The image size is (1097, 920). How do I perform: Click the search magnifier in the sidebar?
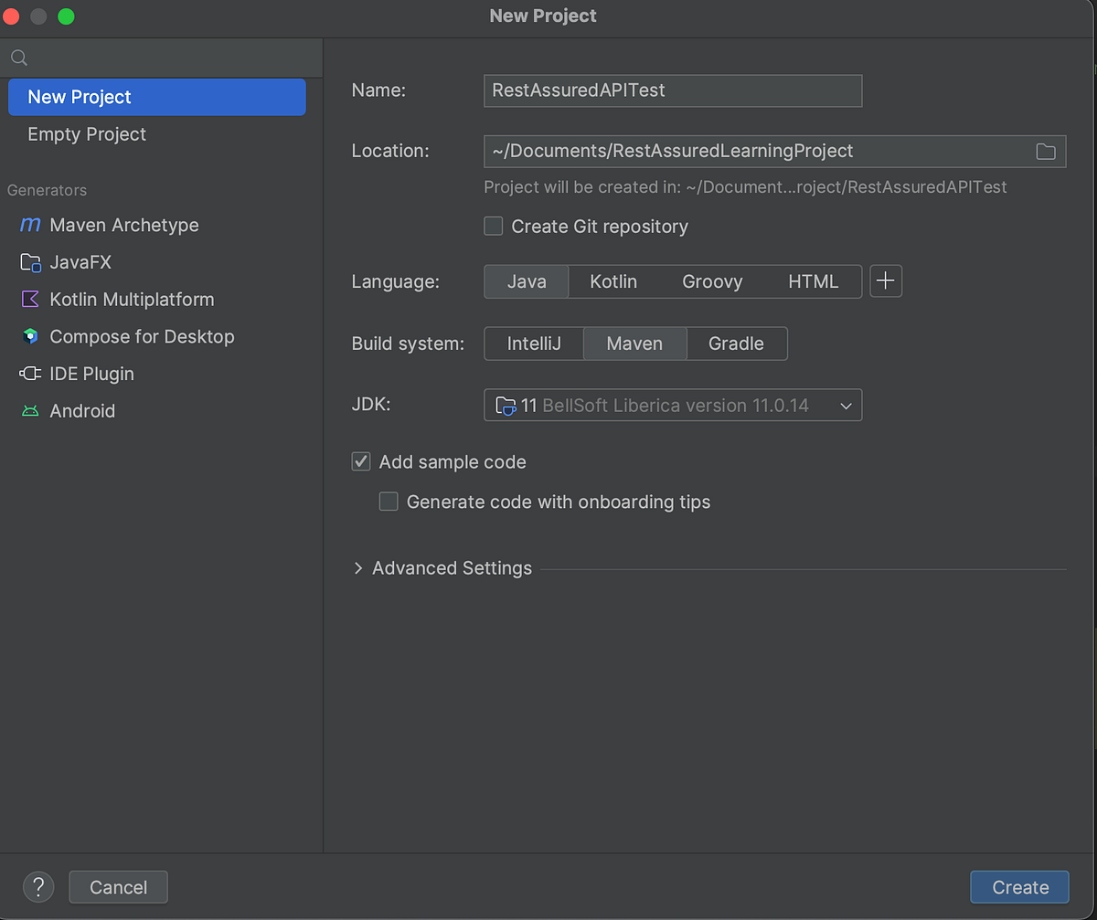coord(18,57)
